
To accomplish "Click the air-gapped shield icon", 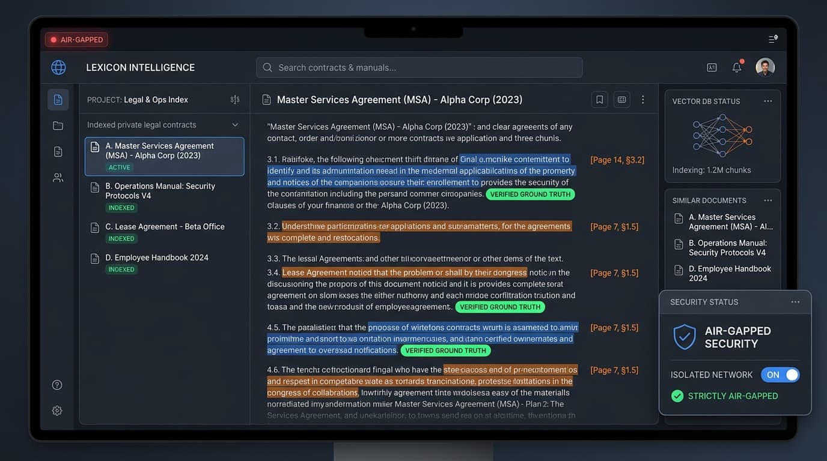I will pos(684,337).
